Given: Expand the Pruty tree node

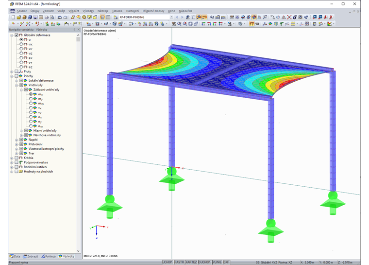Looking at the screenshot, I should click(12, 71).
